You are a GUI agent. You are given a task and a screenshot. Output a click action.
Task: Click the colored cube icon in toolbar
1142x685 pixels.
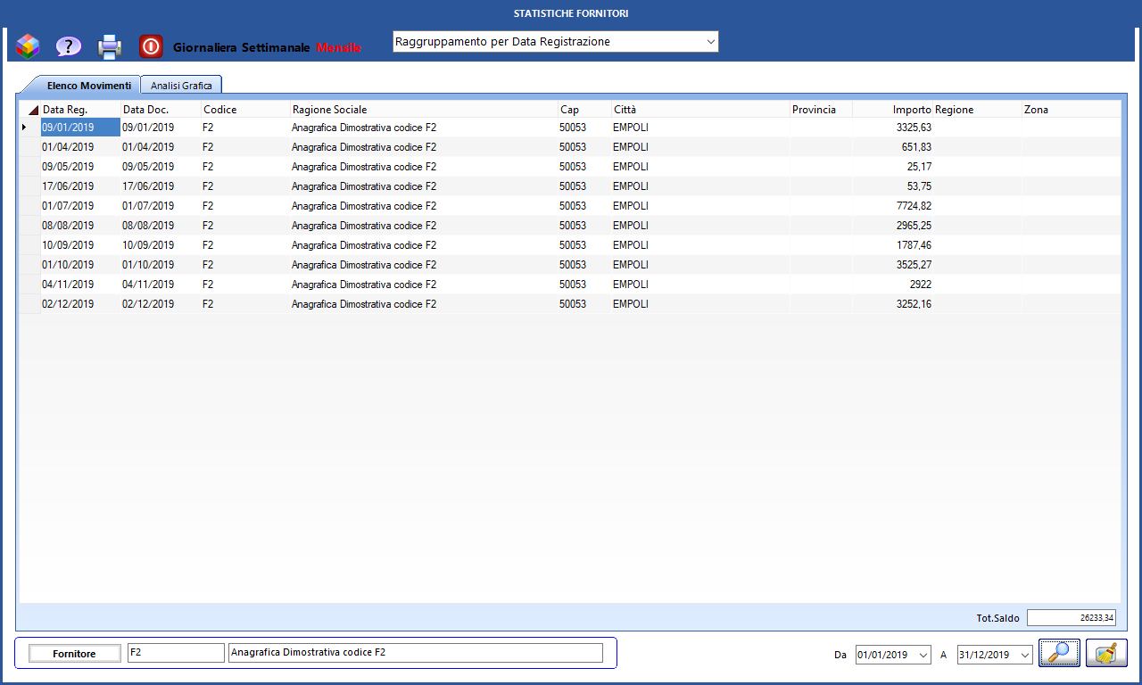point(28,45)
